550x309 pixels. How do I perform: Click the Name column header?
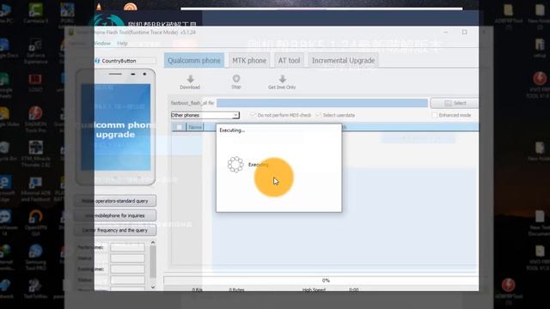(195, 127)
